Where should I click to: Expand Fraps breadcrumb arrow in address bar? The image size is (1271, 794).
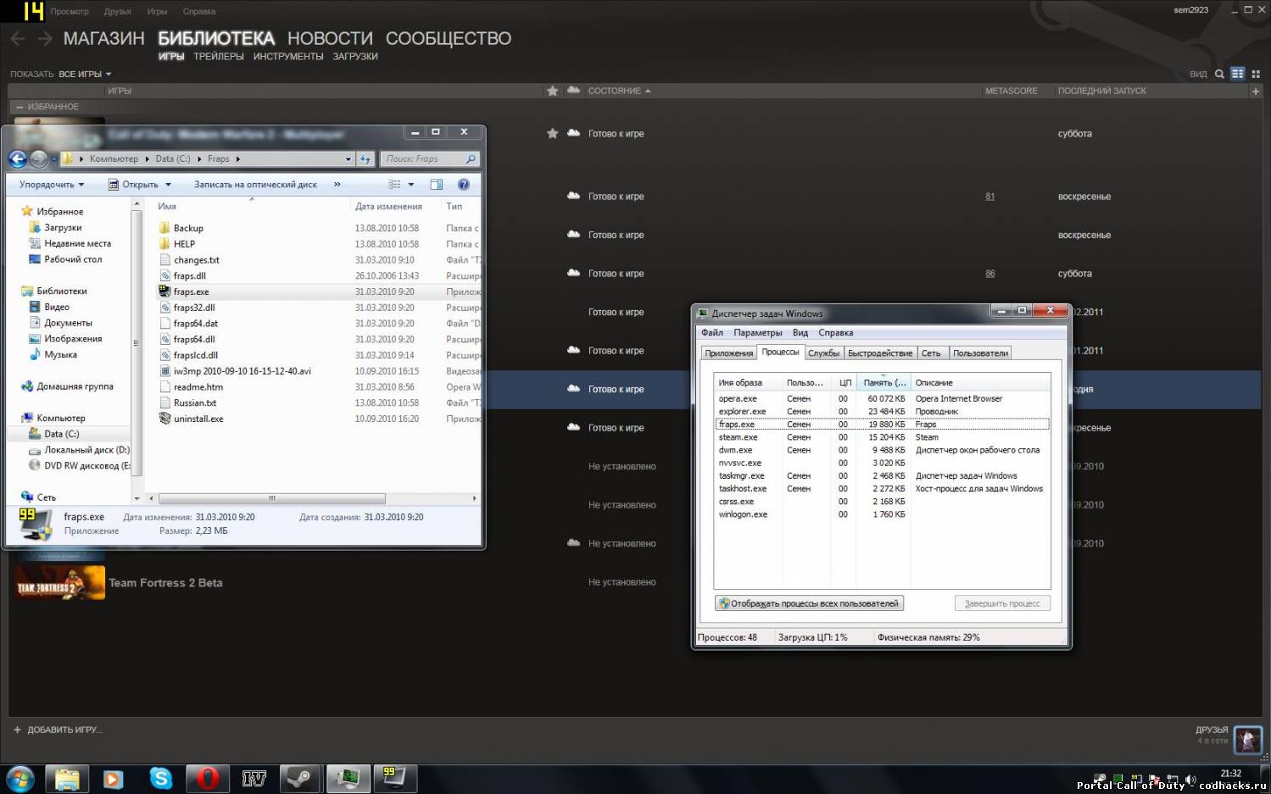[x=237, y=158]
